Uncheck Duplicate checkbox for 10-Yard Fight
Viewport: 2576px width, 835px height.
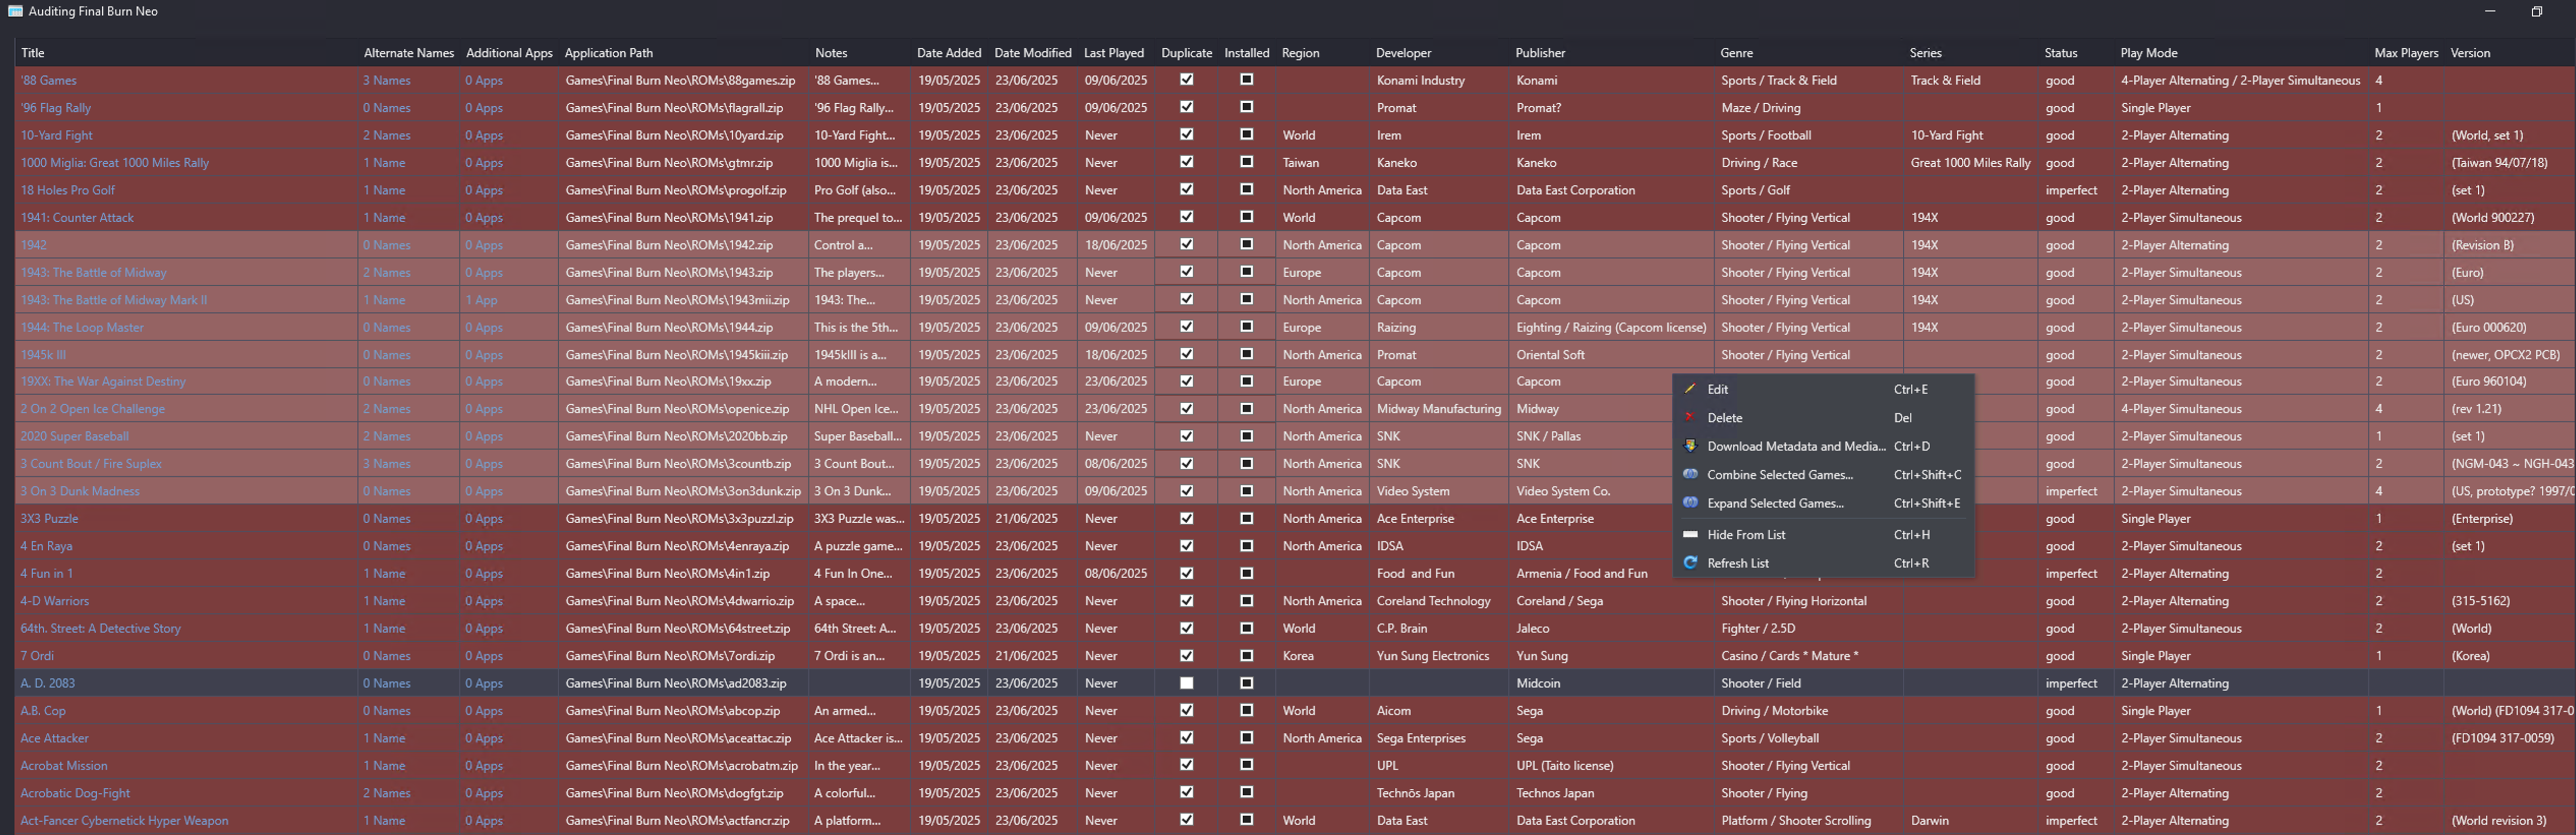coord(1186,134)
